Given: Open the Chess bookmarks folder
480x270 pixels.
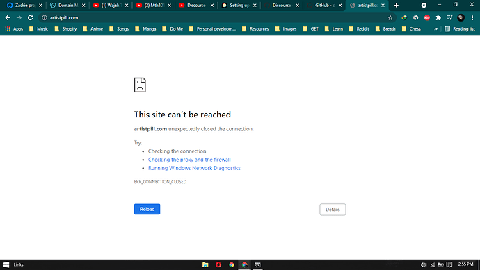Looking at the screenshot, I should click(x=411, y=28).
